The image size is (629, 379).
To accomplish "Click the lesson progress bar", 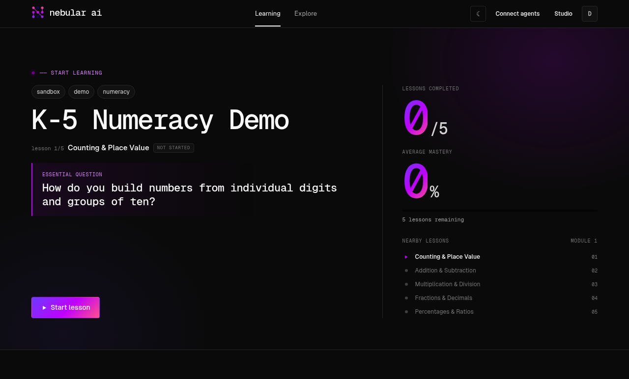I will tap(500, 211).
